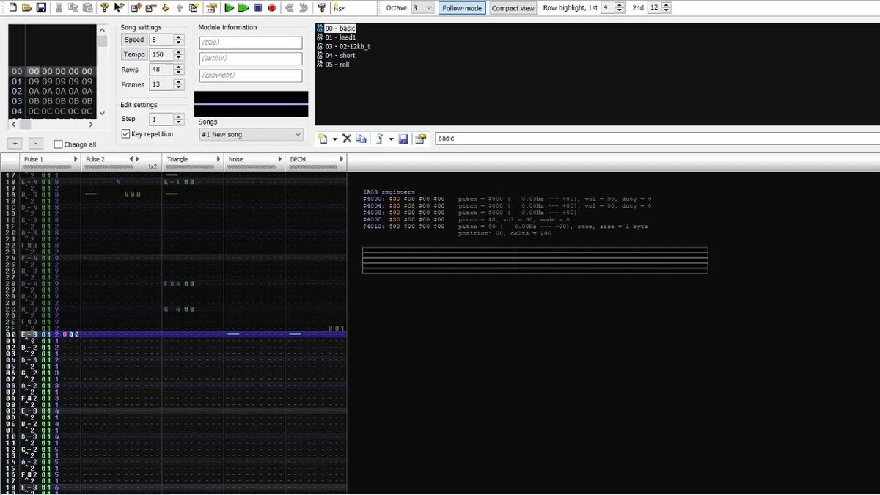Play the song with the green play icon
880x495 pixels.
pyautogui.click(x=229, y=7)
